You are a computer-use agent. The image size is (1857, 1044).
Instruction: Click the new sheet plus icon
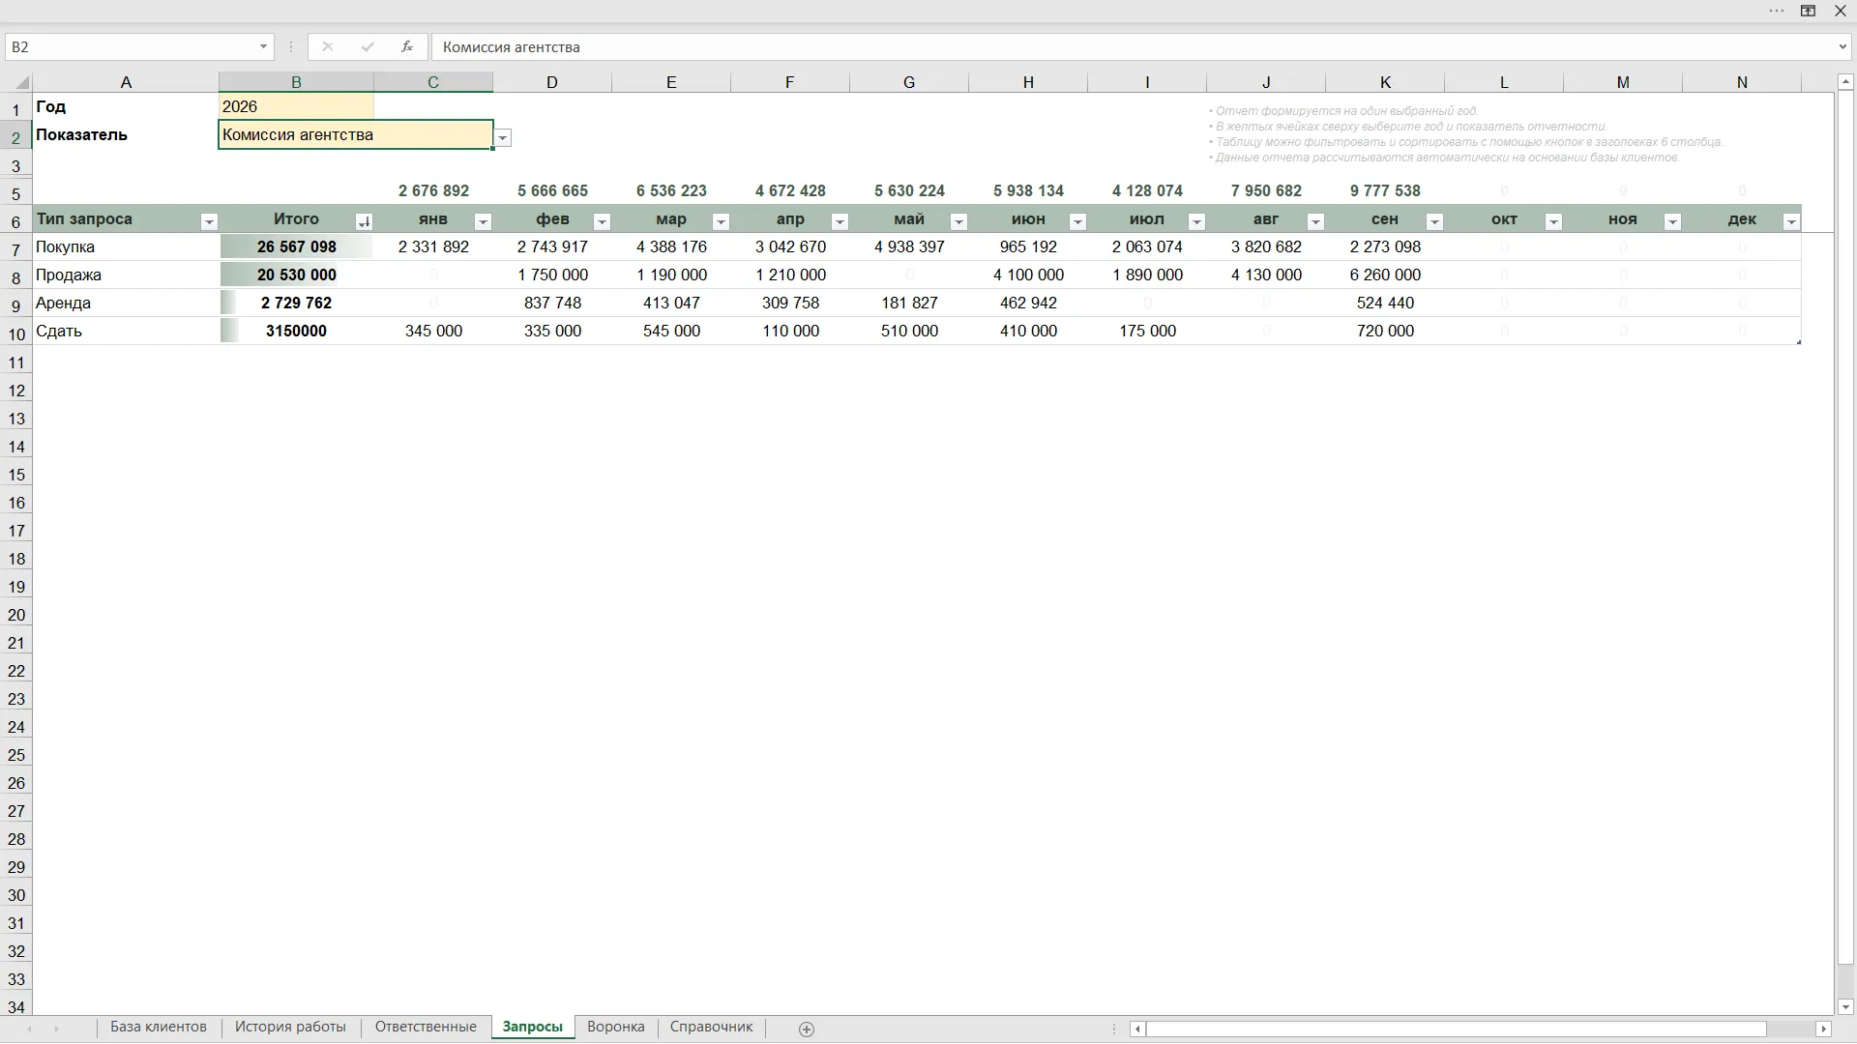(x=807, y=1029)
